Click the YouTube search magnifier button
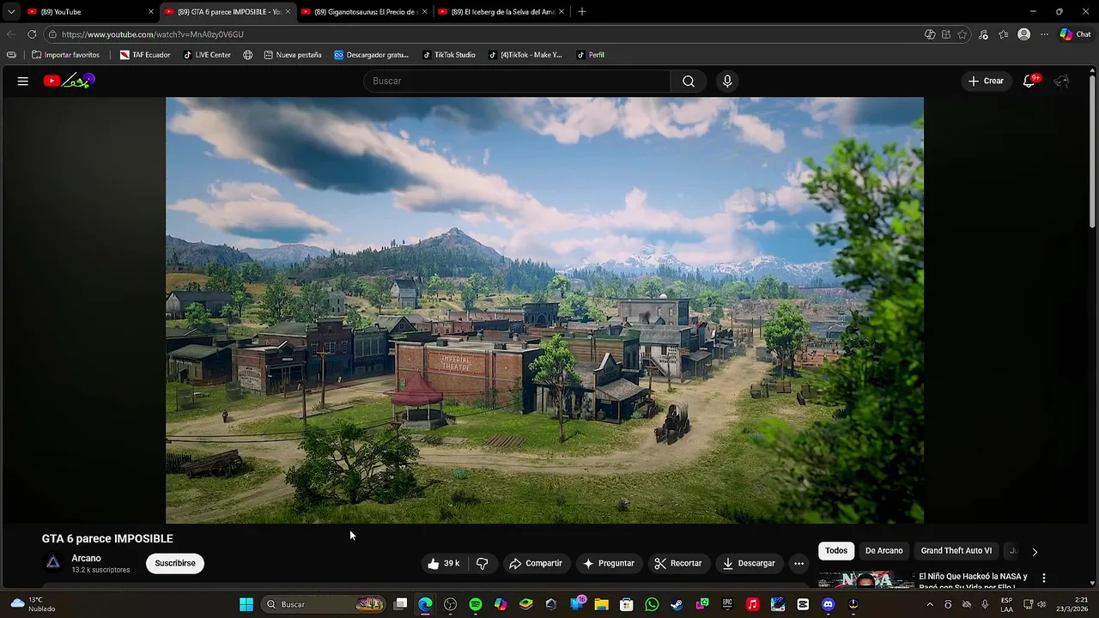 689,81
